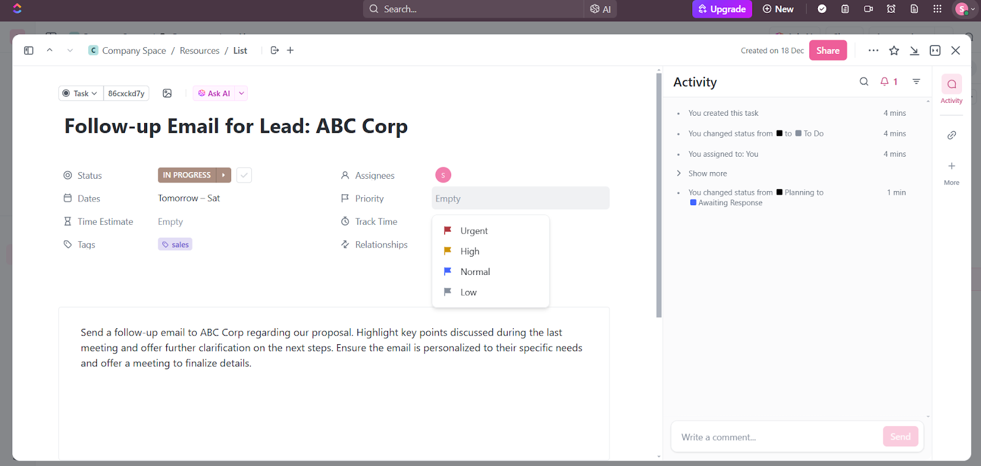Open Resources breadcrumb link
The height and width of the screenshot is (466, 981).
point(199,50)
